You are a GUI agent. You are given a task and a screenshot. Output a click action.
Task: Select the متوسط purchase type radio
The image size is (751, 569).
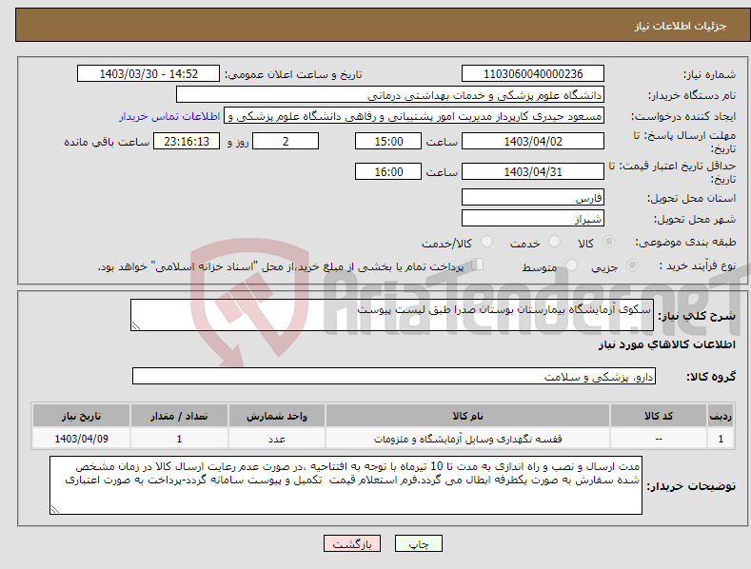(571, 265)
